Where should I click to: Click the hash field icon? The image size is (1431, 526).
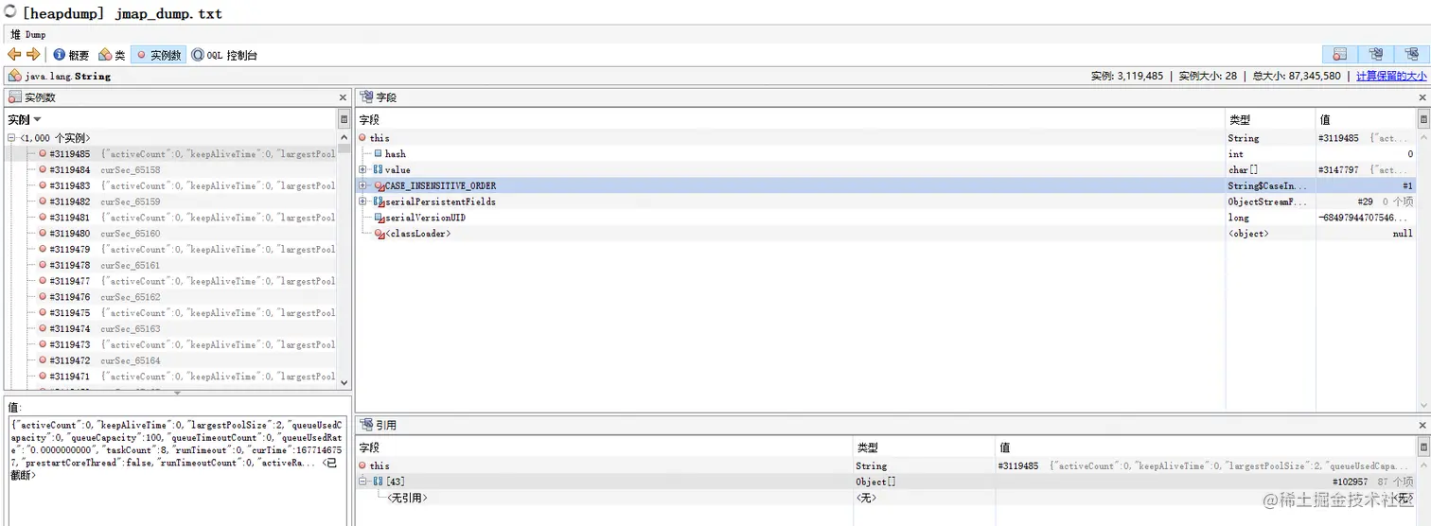point(378,154)
